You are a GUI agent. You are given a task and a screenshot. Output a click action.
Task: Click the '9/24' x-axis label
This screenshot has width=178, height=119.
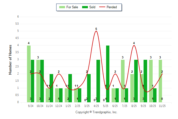coord(31,106)
